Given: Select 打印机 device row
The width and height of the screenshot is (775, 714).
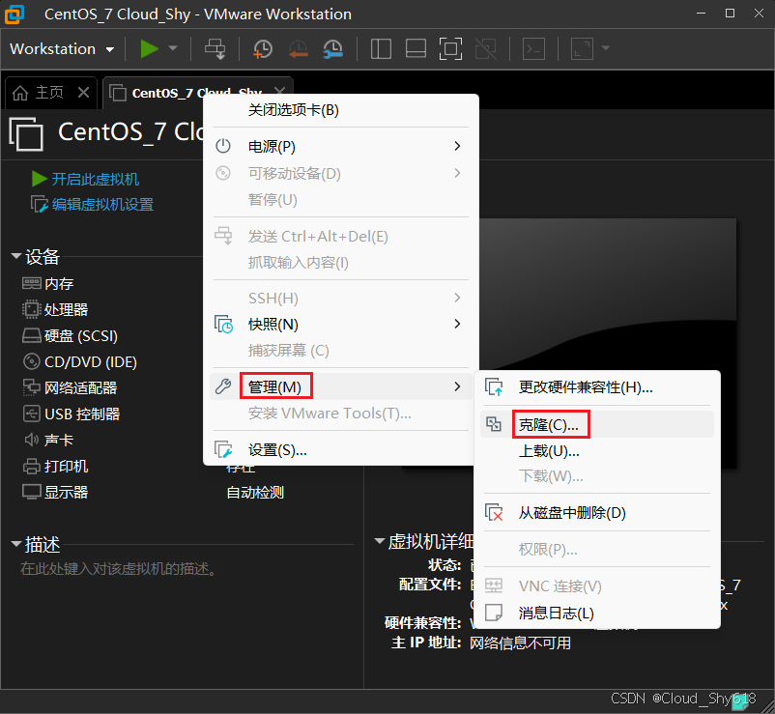Looking at the screenshot, I should (x=55, y=466).
